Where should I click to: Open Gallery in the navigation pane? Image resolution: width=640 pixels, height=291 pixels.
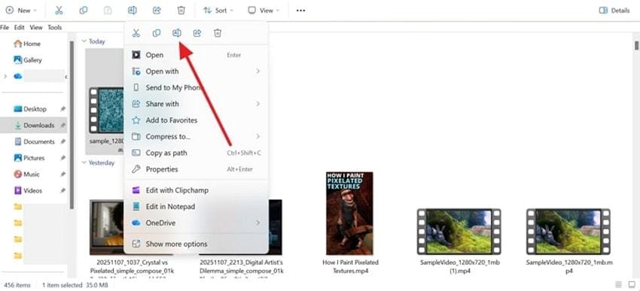click(x=28, y=60)
